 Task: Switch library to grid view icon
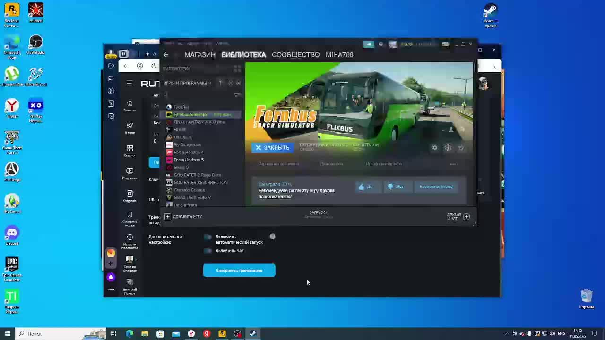coord(237,69)
